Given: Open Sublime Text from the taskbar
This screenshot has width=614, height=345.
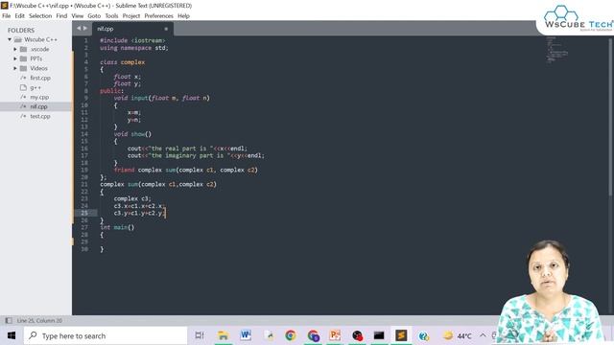Looking at the screenshot, I should (x=401, y=335).
